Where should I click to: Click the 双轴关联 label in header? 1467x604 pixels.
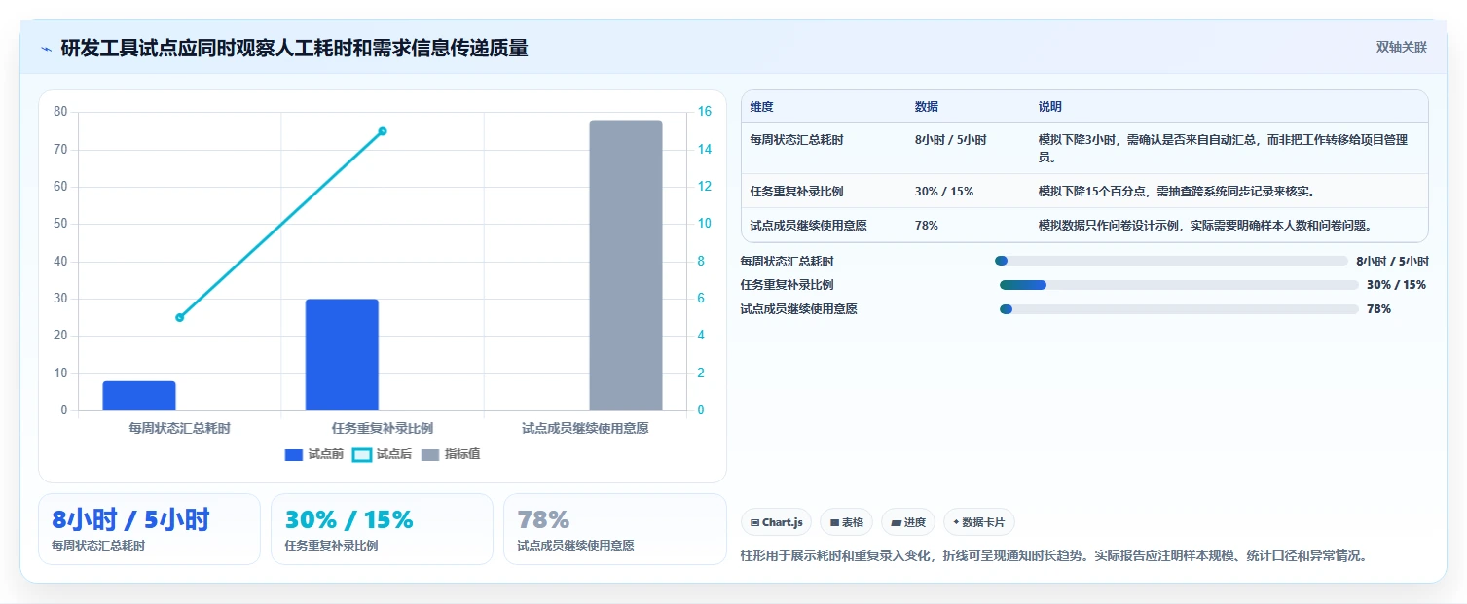(x=1401, y=48)
